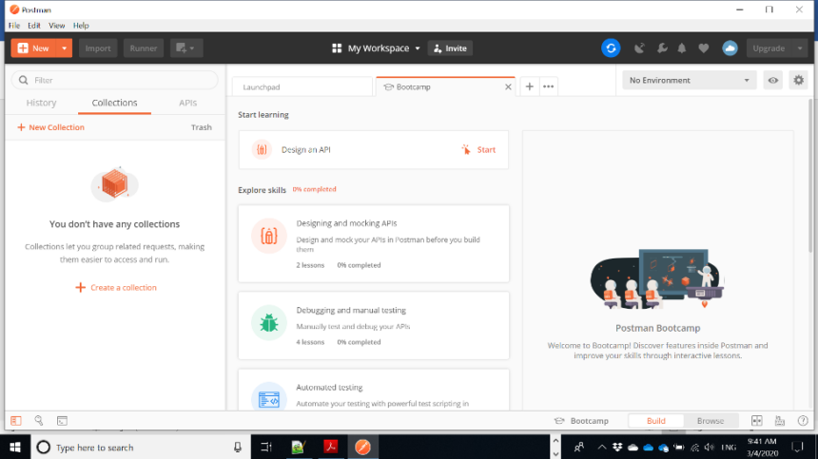Click the sync status icon
818x459 pixels.
click(x=611, y=48)
